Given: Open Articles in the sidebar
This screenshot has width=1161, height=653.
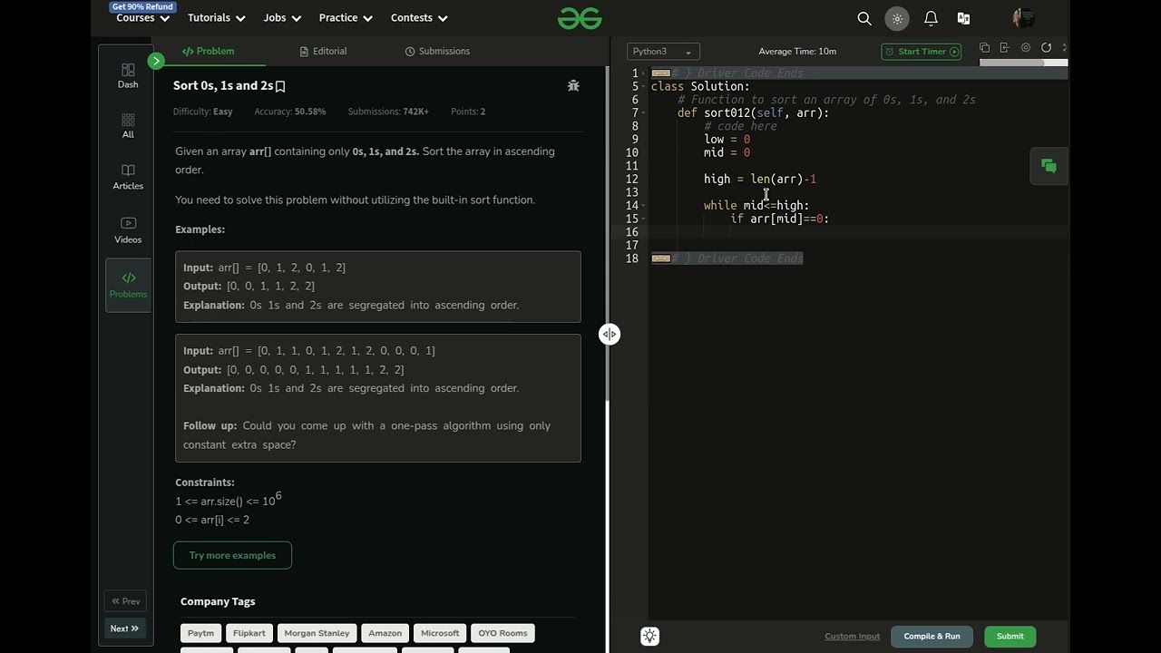Looking at the screenshot, I should 128,177.
